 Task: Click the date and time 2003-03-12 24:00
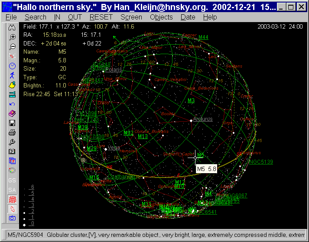click(x=280, y=26)
